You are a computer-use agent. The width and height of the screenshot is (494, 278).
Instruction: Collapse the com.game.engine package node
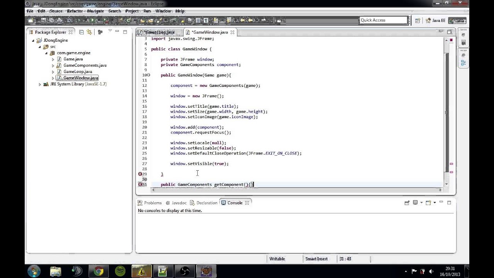pos(46,53)
